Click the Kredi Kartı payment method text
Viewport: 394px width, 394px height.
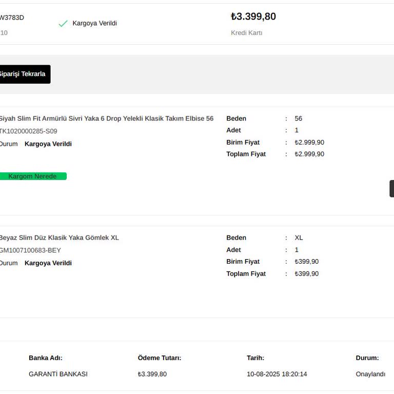pyautogui.click(x=246, y=33)
